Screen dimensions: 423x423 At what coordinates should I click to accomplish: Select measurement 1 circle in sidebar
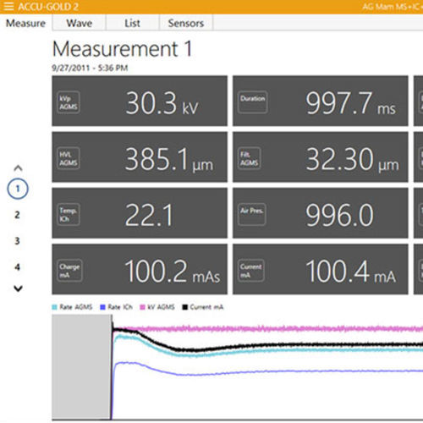18,189
